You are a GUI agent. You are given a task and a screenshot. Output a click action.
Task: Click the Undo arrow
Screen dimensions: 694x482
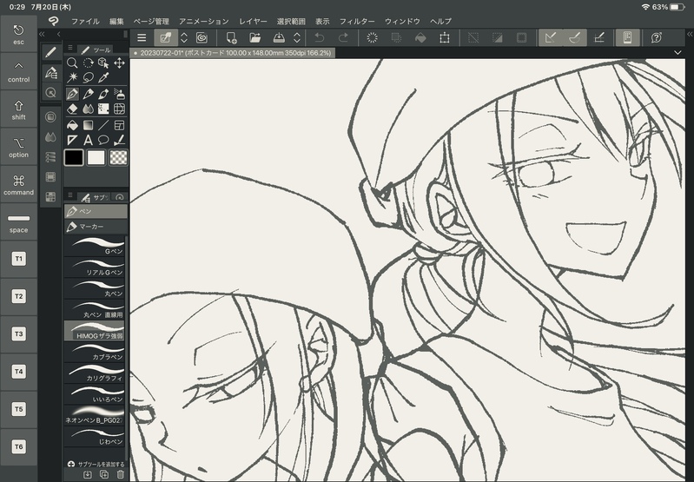[x=319, y=38]
